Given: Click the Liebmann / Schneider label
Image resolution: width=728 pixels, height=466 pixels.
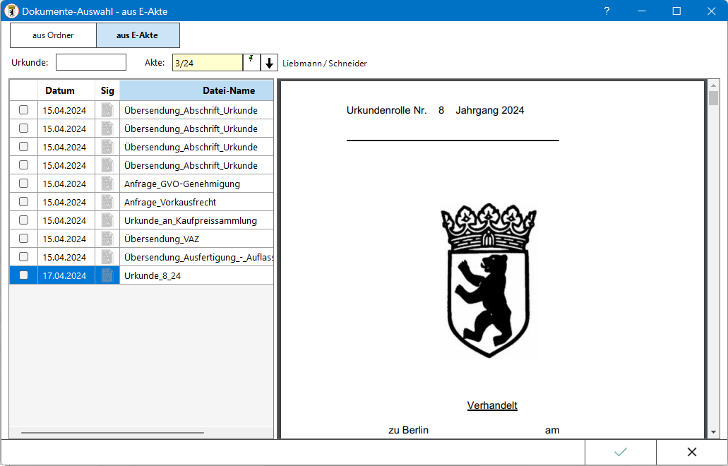Looking at the screenshot, I should (x=325, y=63).
